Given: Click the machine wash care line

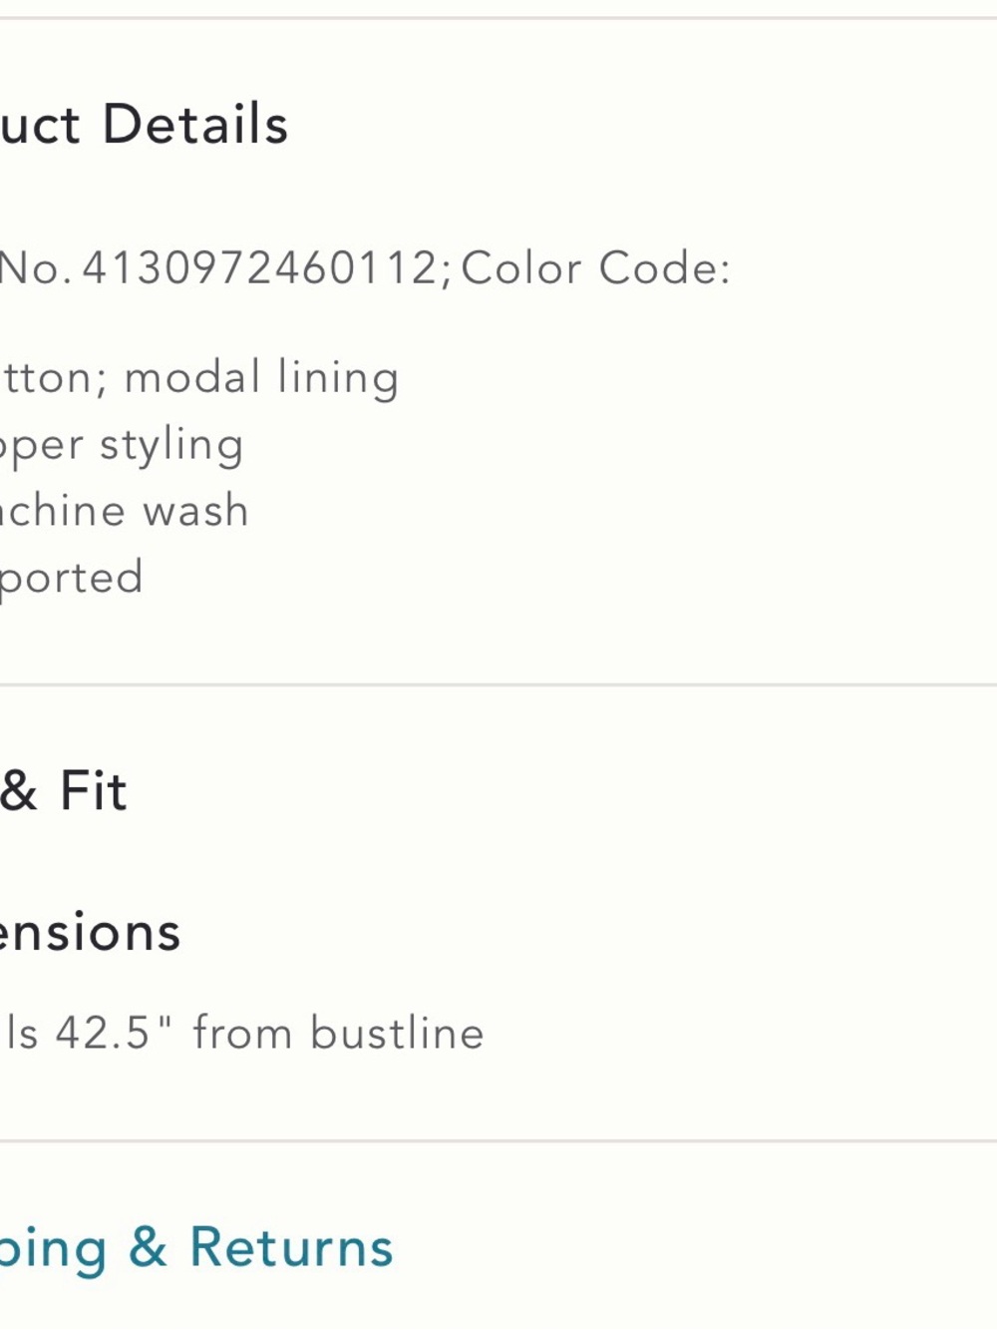Looking at the screenshot, I should pyautogui.click(x=124, y=510).
